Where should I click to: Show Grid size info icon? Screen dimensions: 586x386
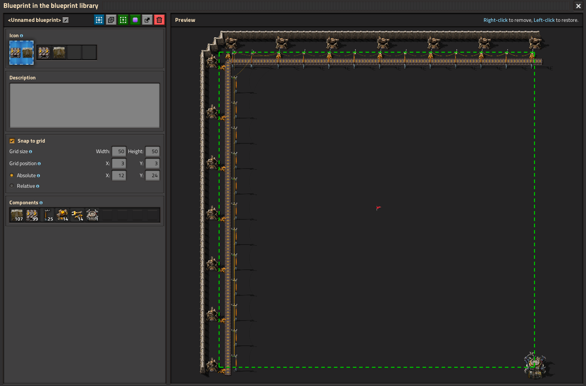click(x=31, y=152)
